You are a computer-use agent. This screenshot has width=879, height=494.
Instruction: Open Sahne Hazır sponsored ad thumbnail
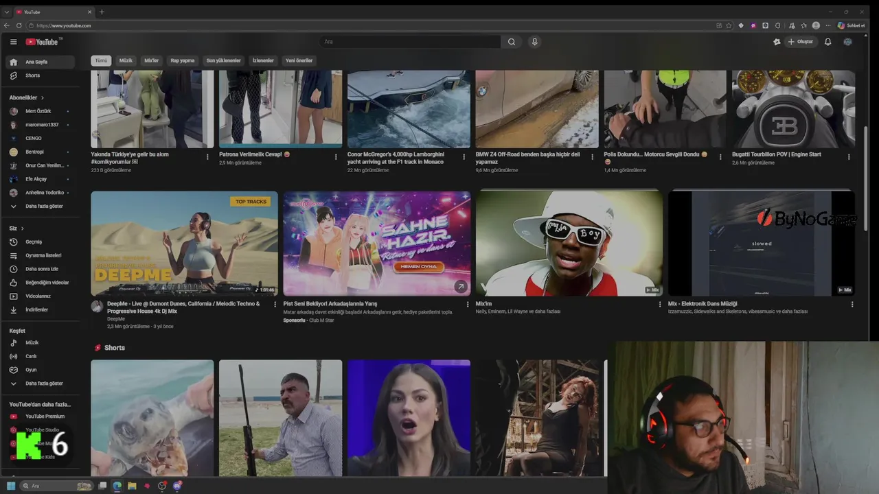click(377, 244)
